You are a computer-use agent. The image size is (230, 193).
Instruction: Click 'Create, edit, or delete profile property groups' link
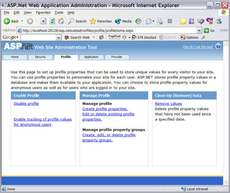click(x=109, y=138)
